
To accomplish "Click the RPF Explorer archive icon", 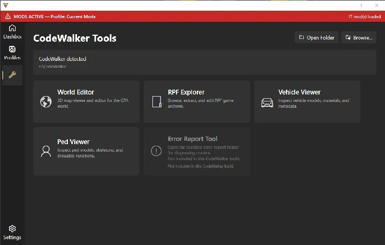I will coord(157,101).
